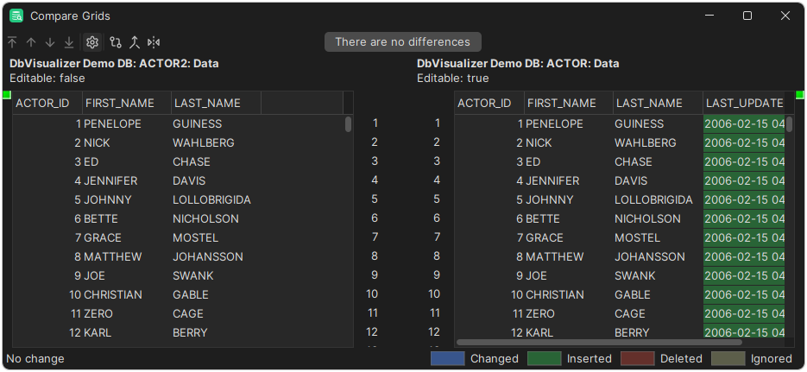This screenshot has height=372, width=807.
Task: Go to previous difference up arrow
Action: tap(31, 42)
